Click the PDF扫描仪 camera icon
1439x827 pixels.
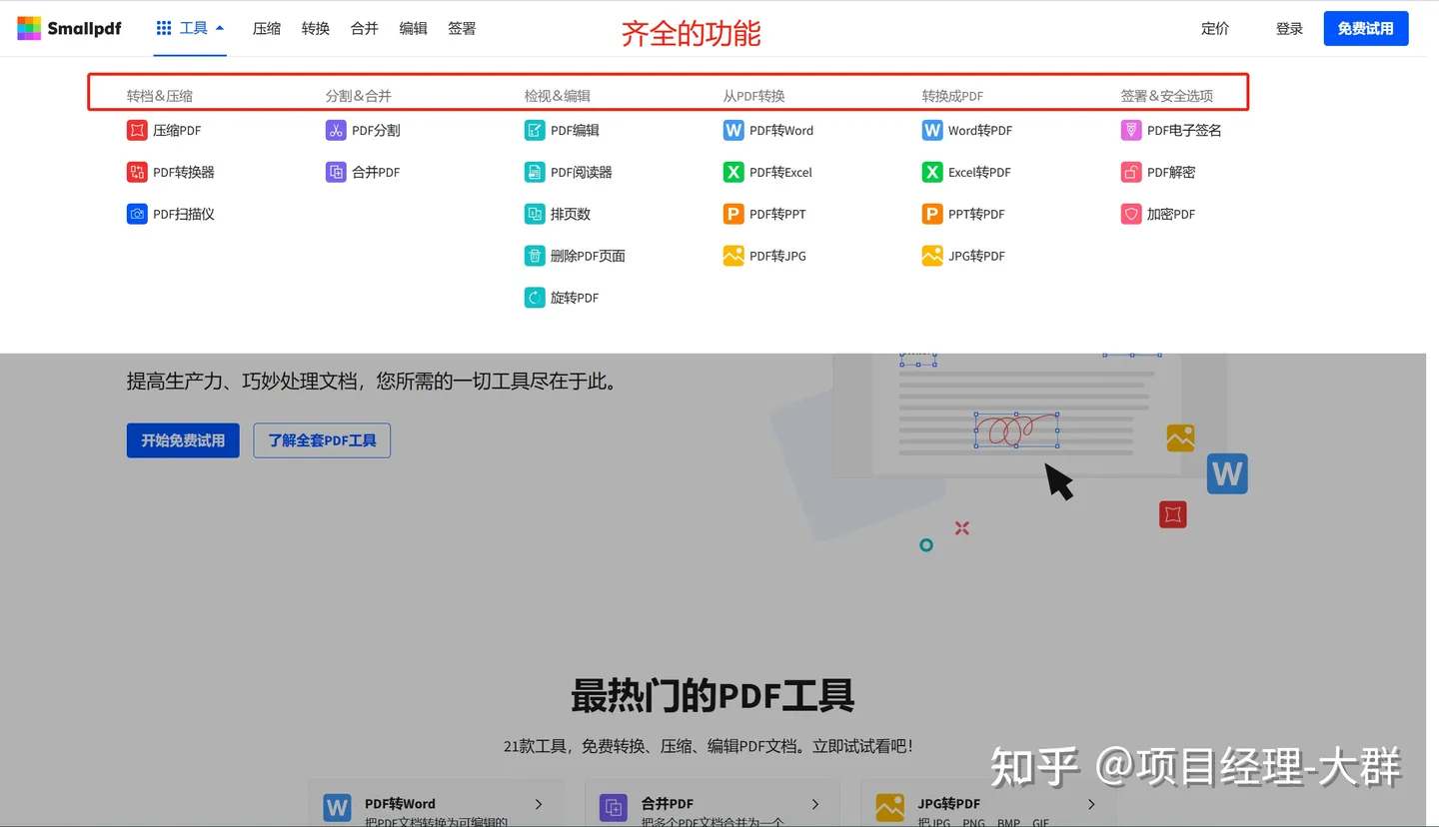(137, 214)
